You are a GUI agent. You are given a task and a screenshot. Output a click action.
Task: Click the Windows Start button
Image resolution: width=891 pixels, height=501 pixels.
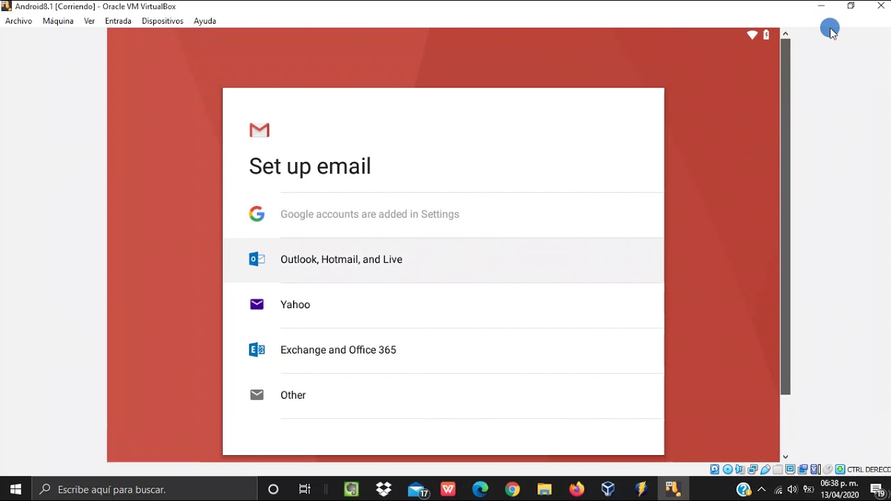pyautogui.click(x=15, y=489)
